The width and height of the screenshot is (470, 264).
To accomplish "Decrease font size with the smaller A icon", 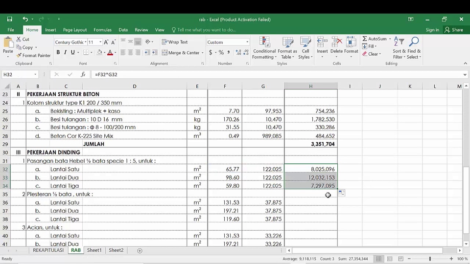I will click(x=113, y=42).
